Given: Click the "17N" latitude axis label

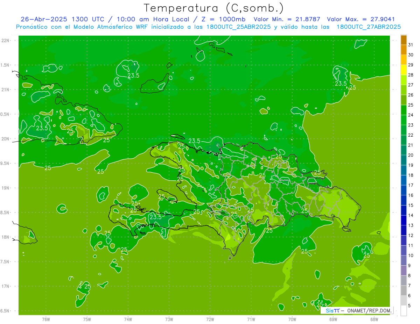Looking at the screenshot, I should 6,286.
